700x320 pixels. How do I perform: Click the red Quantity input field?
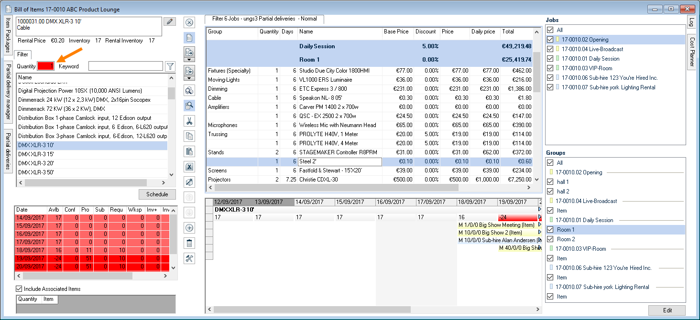[x=46, y=66]
